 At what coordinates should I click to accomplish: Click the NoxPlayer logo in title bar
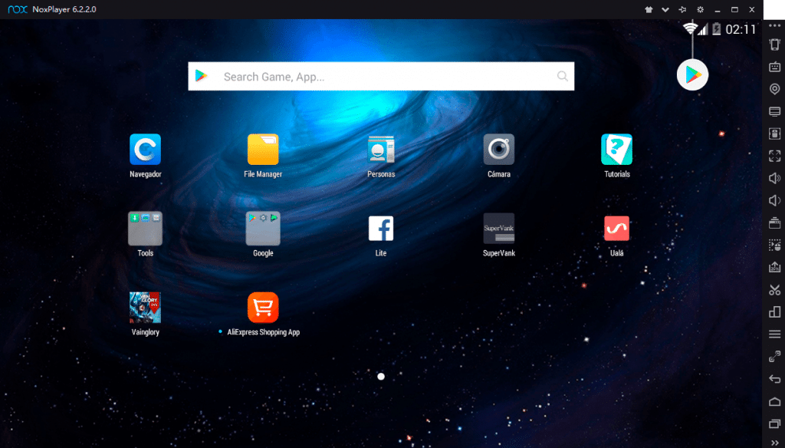18,9
